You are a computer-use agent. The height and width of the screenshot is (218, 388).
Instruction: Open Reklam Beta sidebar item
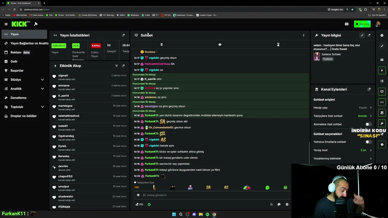[x=24, y=52]
